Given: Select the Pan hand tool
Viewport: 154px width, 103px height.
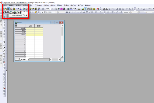Looking at the screenshot, I should (4, 57).
